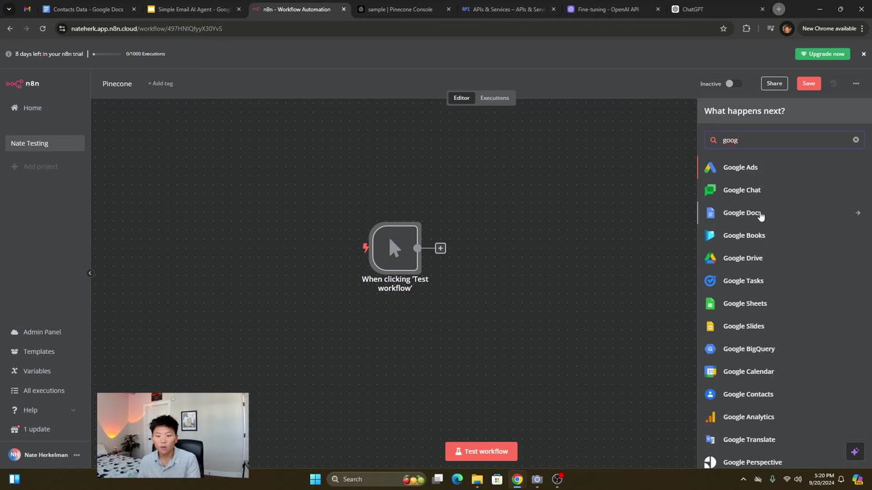Switch to the ChatGPT browser tab

[718, 9]
